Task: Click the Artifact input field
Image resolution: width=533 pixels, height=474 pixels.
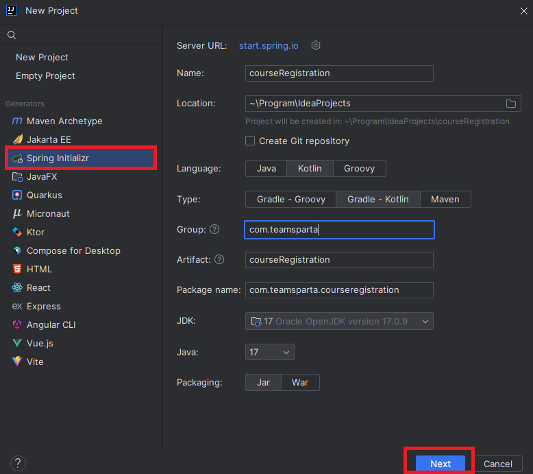Action: [339, 260]
